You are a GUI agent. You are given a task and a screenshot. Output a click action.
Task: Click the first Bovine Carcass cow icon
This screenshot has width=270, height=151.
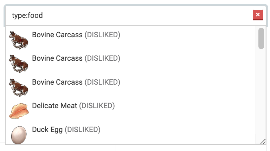coord(19,39)
